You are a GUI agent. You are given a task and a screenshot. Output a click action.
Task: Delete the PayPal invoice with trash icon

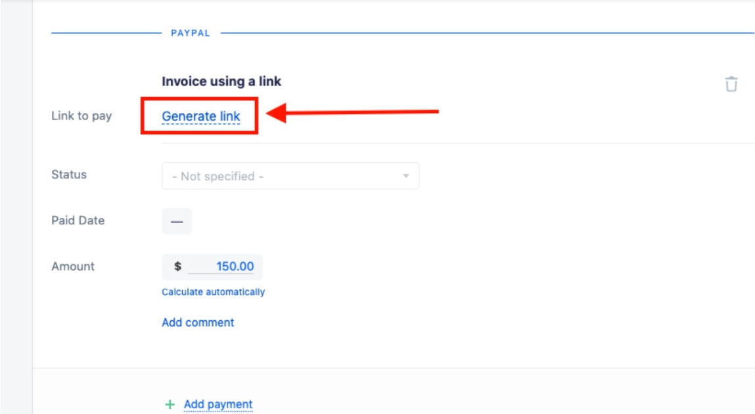click(x=731, y=84)
